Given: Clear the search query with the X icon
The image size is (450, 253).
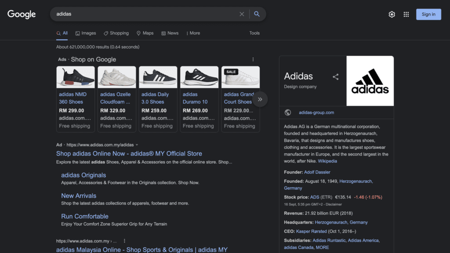Looking at the screenshot, I should coord(242,14).
